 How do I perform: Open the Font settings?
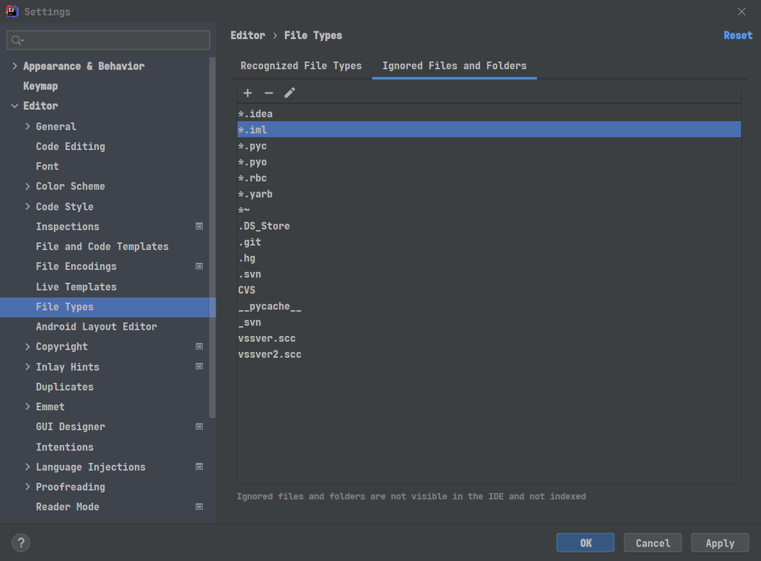tap(47, 166)
